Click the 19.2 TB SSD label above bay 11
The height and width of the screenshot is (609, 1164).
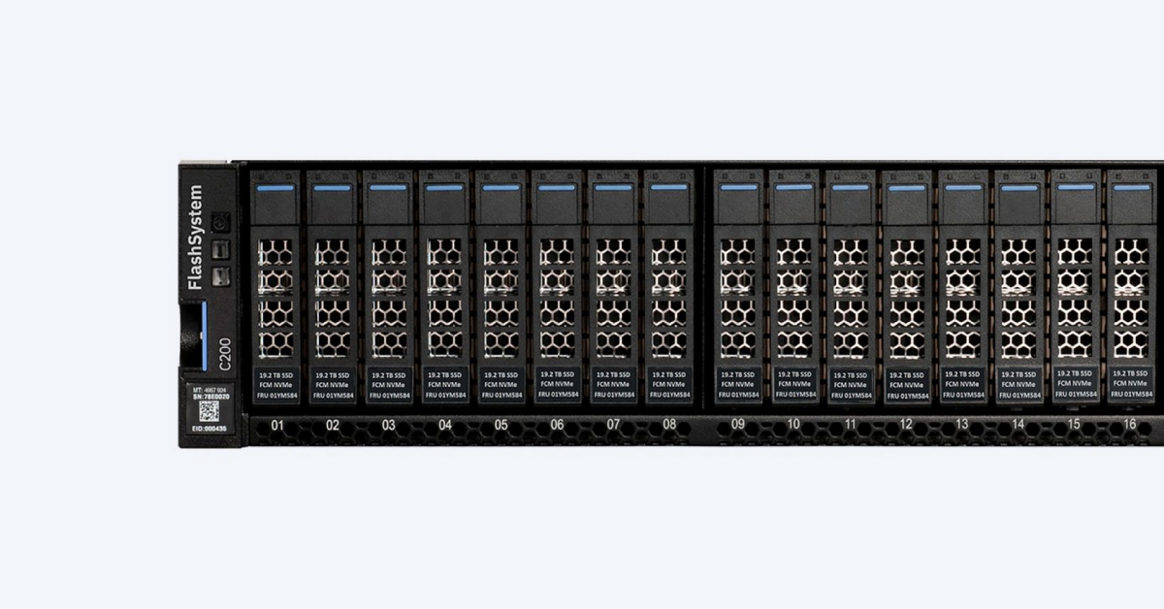[x=851, y=374]
